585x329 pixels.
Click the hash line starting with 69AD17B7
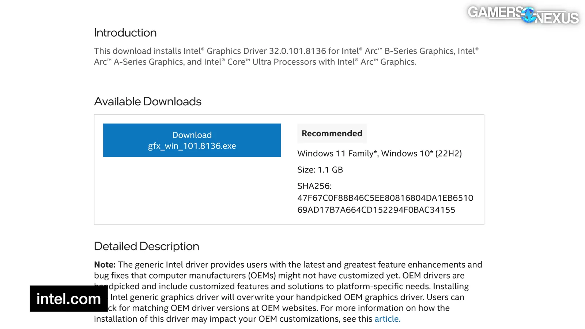376,210
